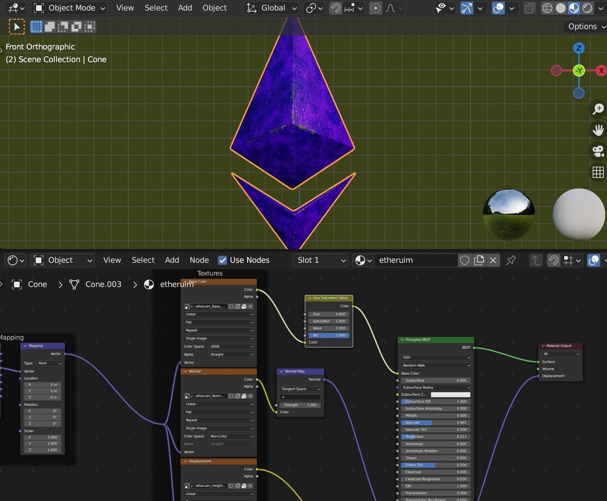Image resolution: width=607 pixels, height=501 pixels.
Task: Click the Normal Map Strength field
Action: coord(300,405)
